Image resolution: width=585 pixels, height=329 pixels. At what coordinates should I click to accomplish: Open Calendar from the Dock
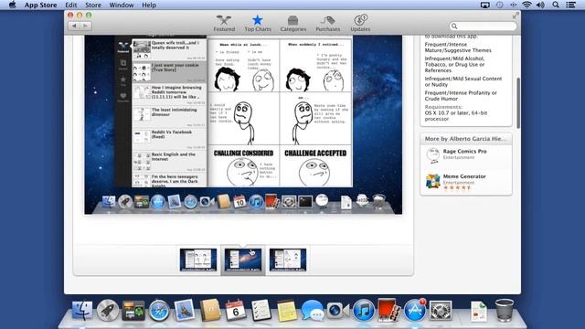[x=236, y=310]
